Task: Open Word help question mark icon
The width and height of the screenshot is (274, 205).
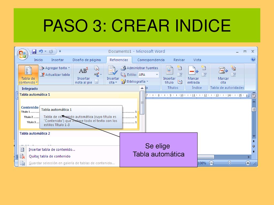Action: [253, 60]
